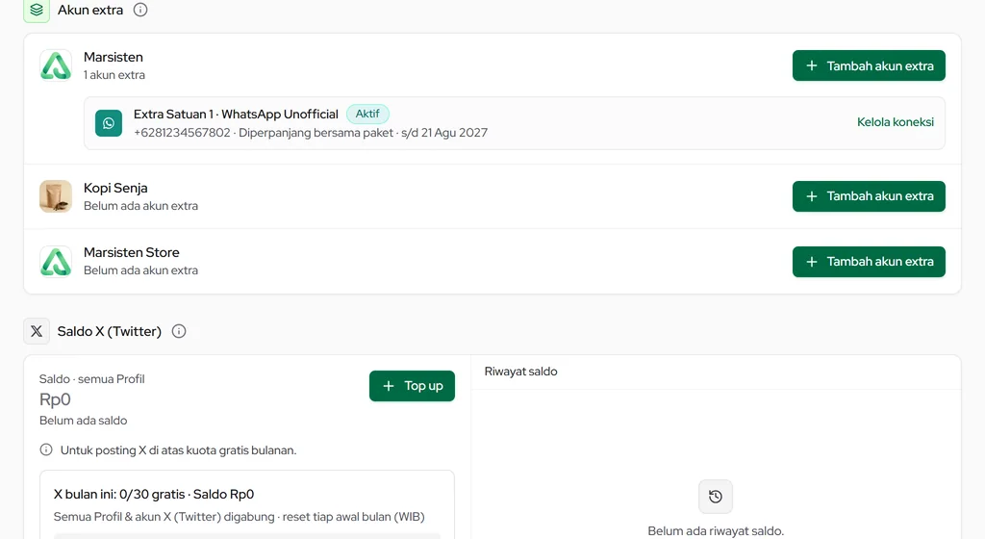Click the Belum ada saldo text
This screenshot has height=539, width=985.
83,421
